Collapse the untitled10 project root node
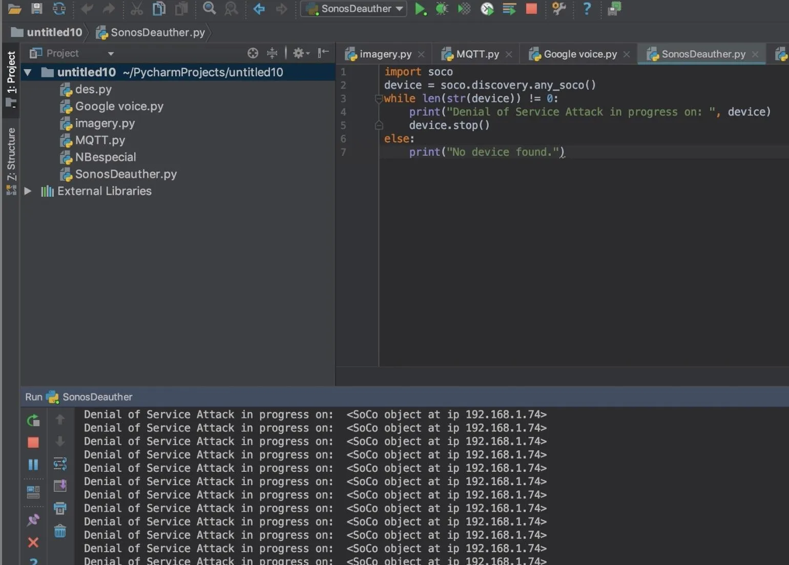789x565 pixels. coord(28,72)
